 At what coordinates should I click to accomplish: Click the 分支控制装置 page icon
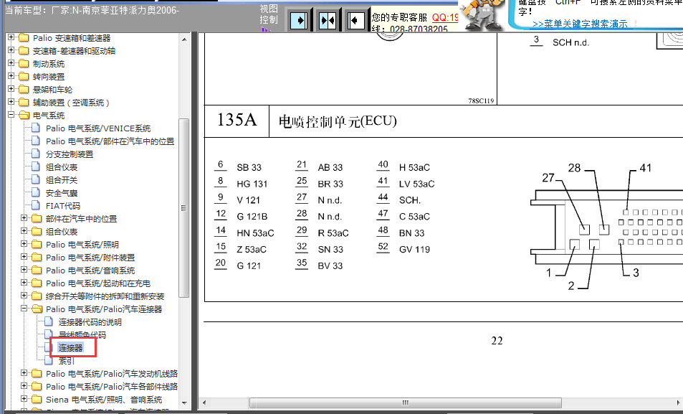pyautogui.click(x=36, y=154)
